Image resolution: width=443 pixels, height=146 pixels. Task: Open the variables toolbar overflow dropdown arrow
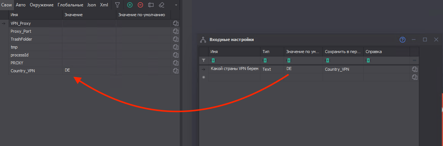(x=176, y=5)
